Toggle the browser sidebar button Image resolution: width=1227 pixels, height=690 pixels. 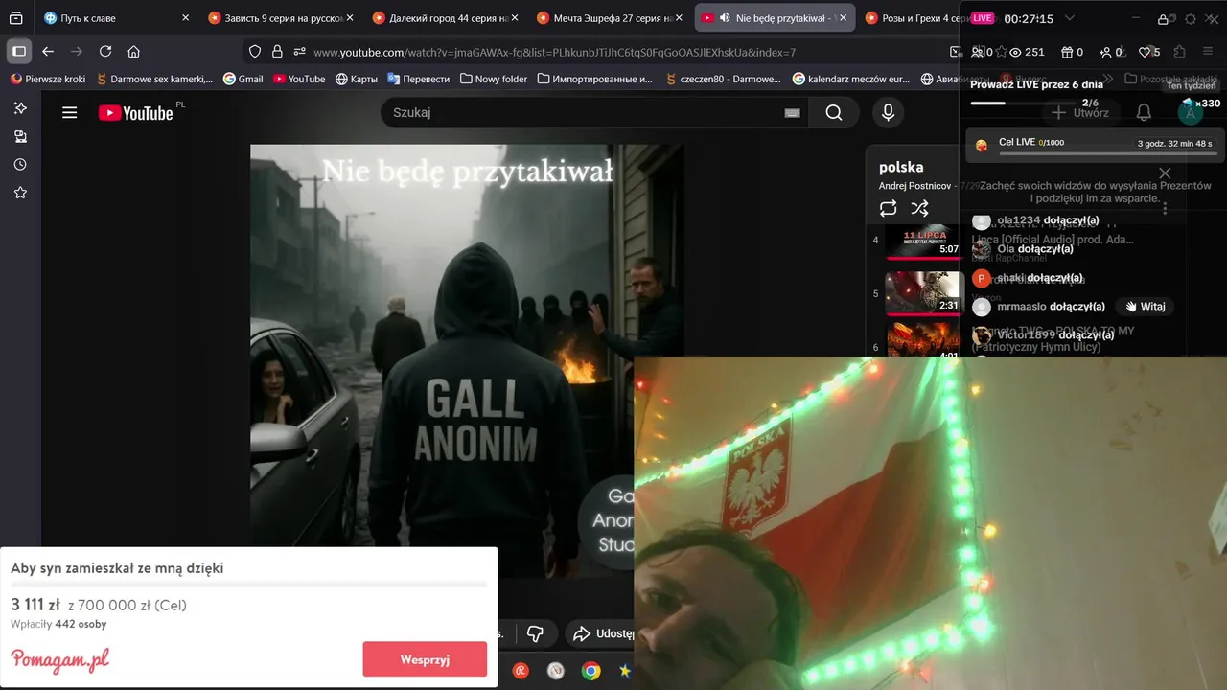click(x=19, y=52)
